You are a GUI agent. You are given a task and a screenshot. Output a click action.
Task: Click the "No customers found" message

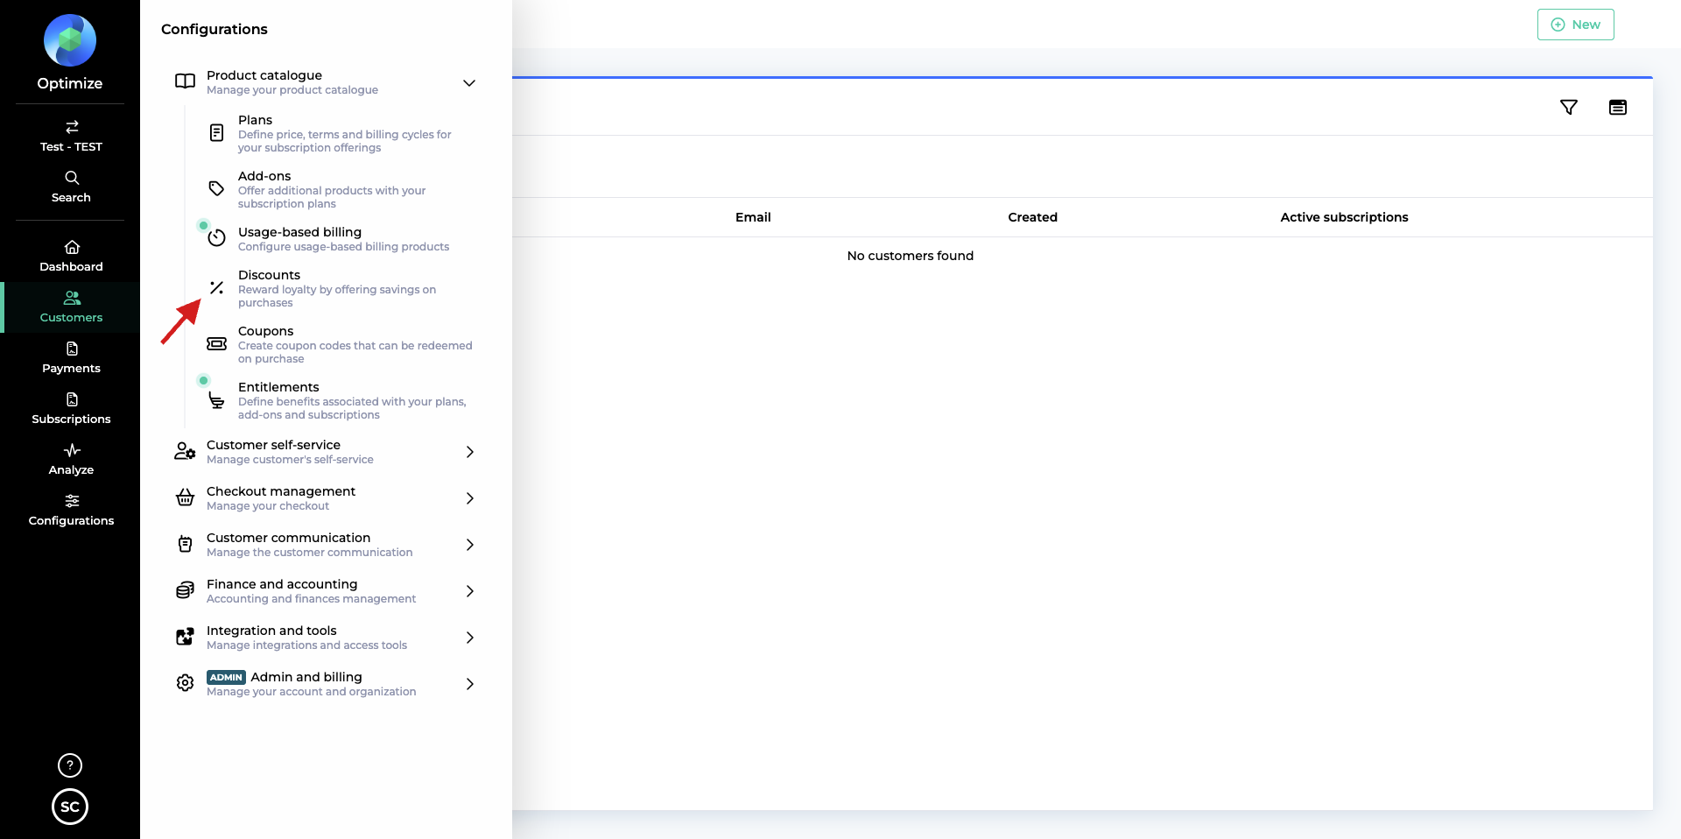click(x=911, y=256)
